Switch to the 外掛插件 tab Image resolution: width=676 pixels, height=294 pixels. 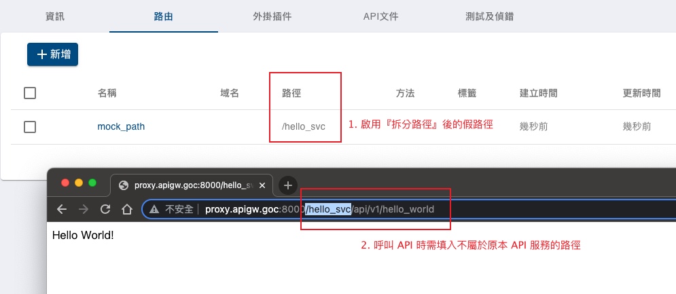tap(272, 17)
